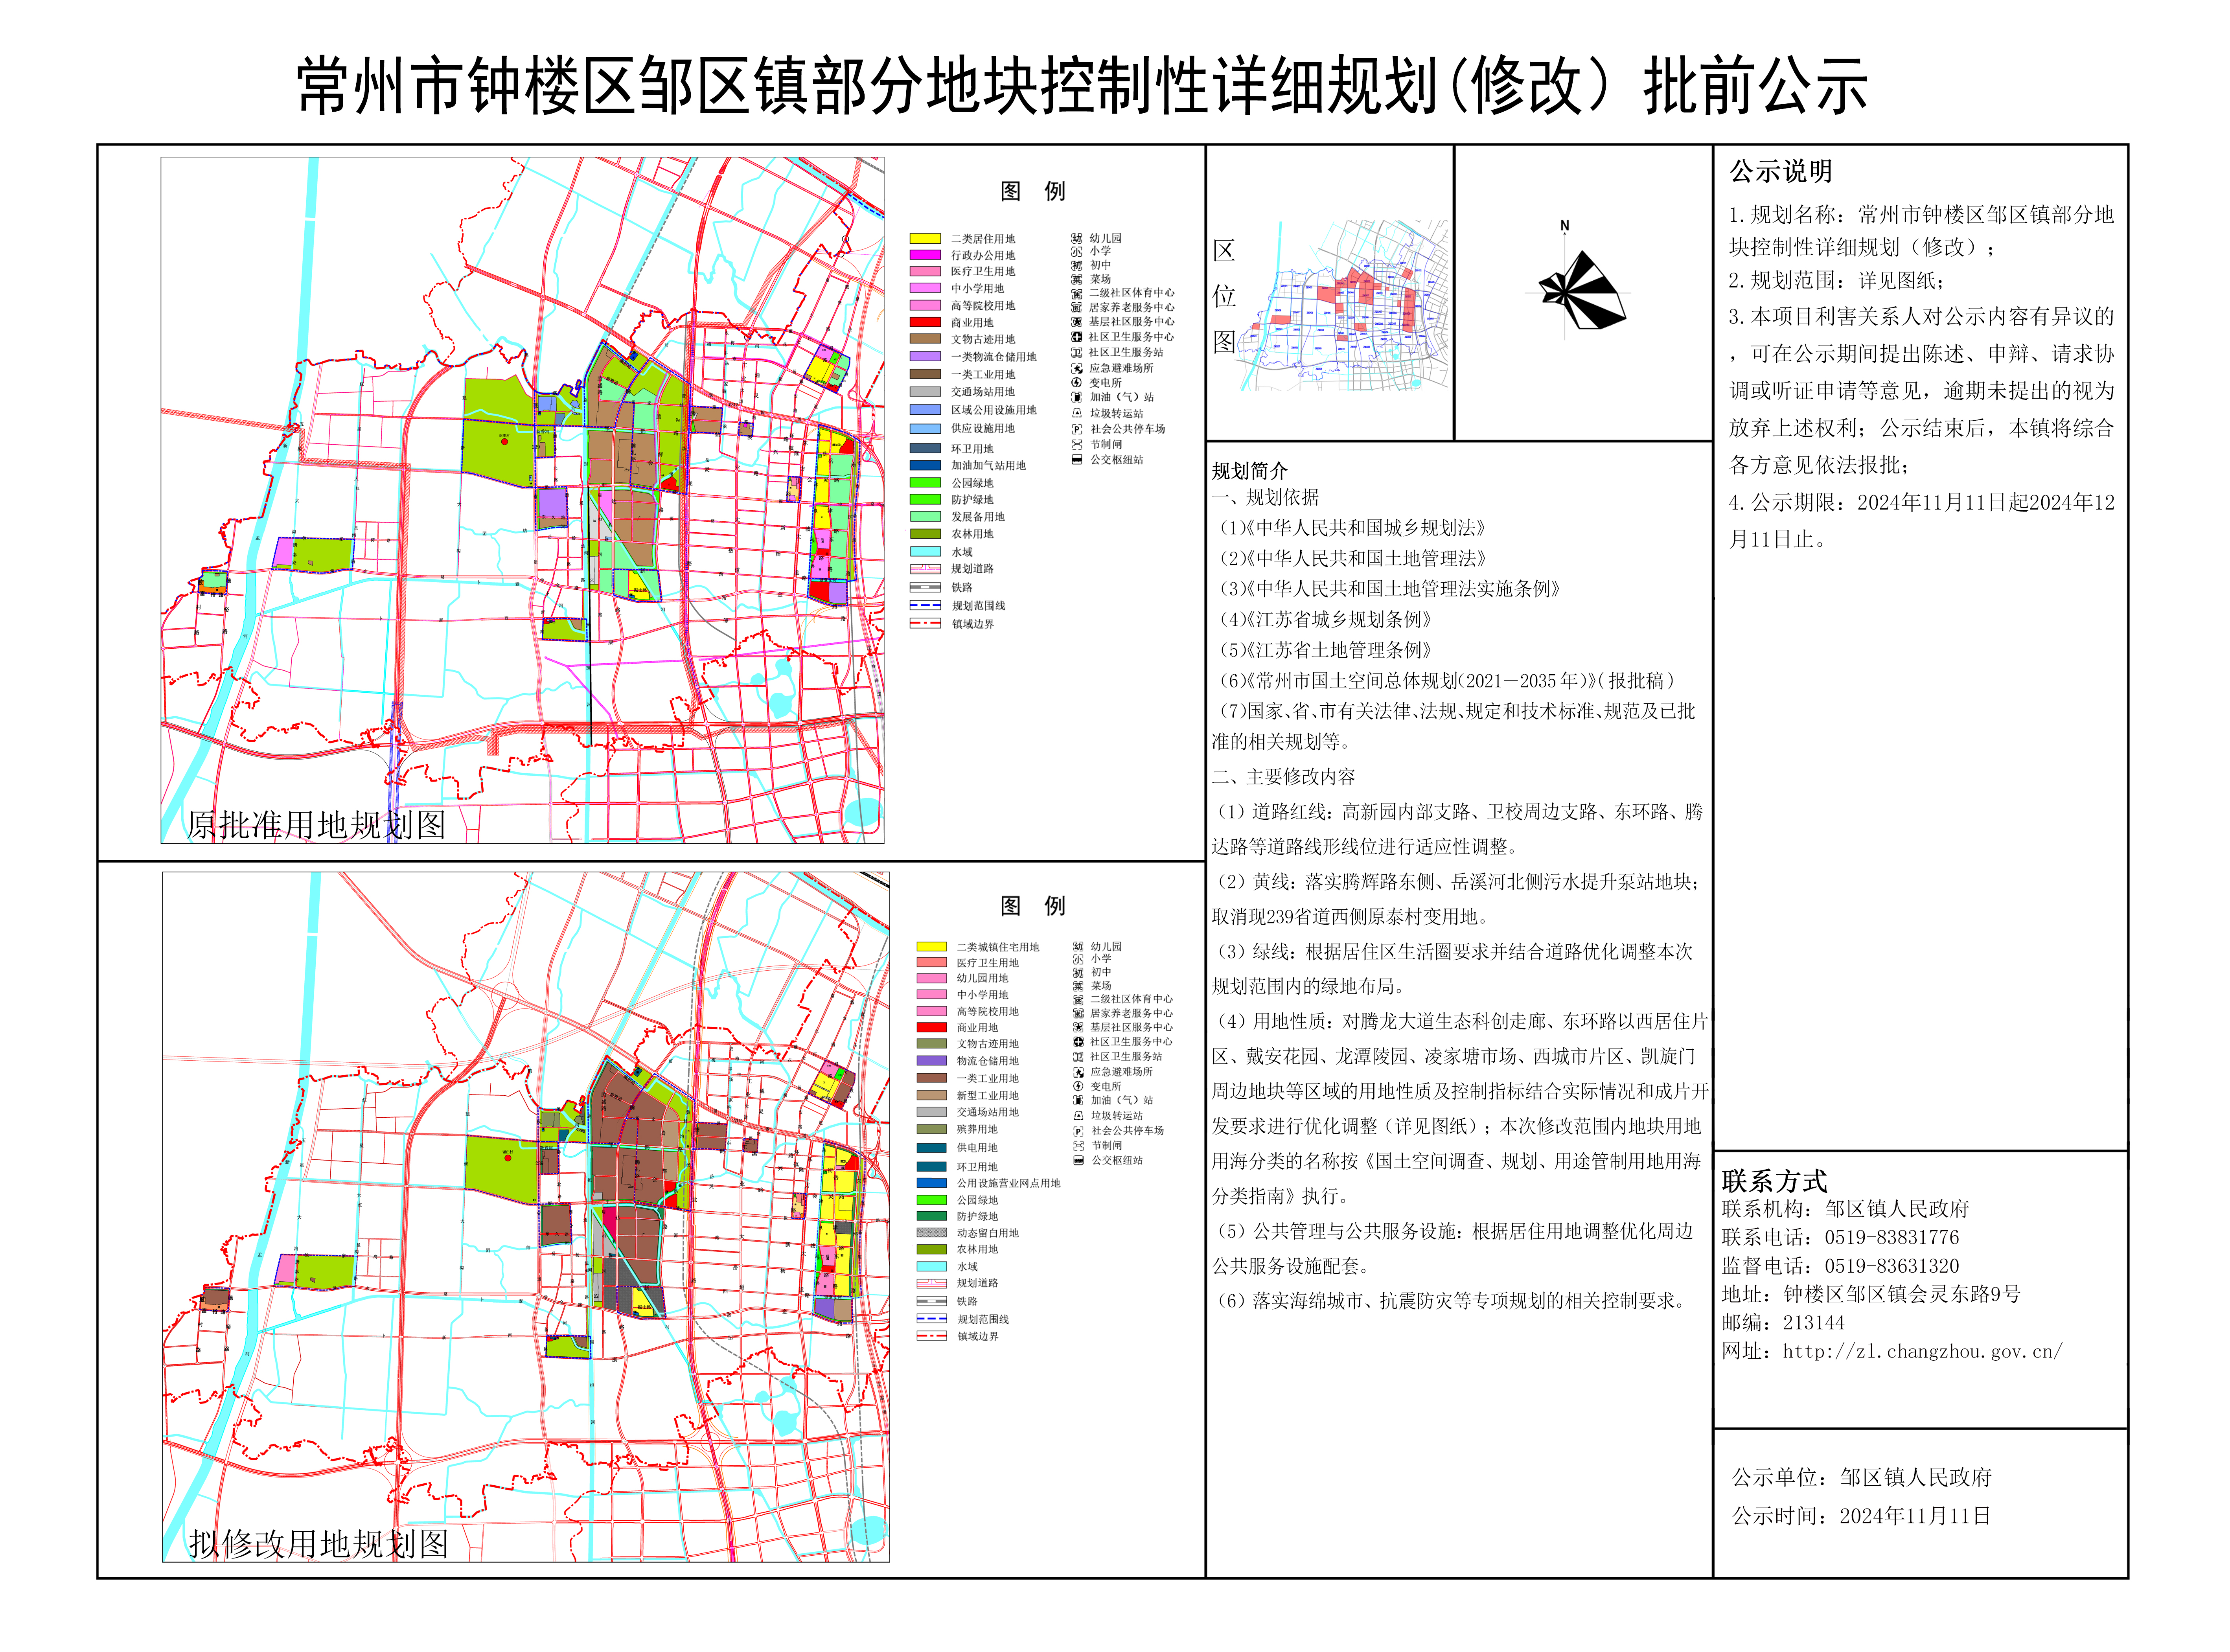Open the 拟修改用地规划图 map

[x=526, y=1217]
